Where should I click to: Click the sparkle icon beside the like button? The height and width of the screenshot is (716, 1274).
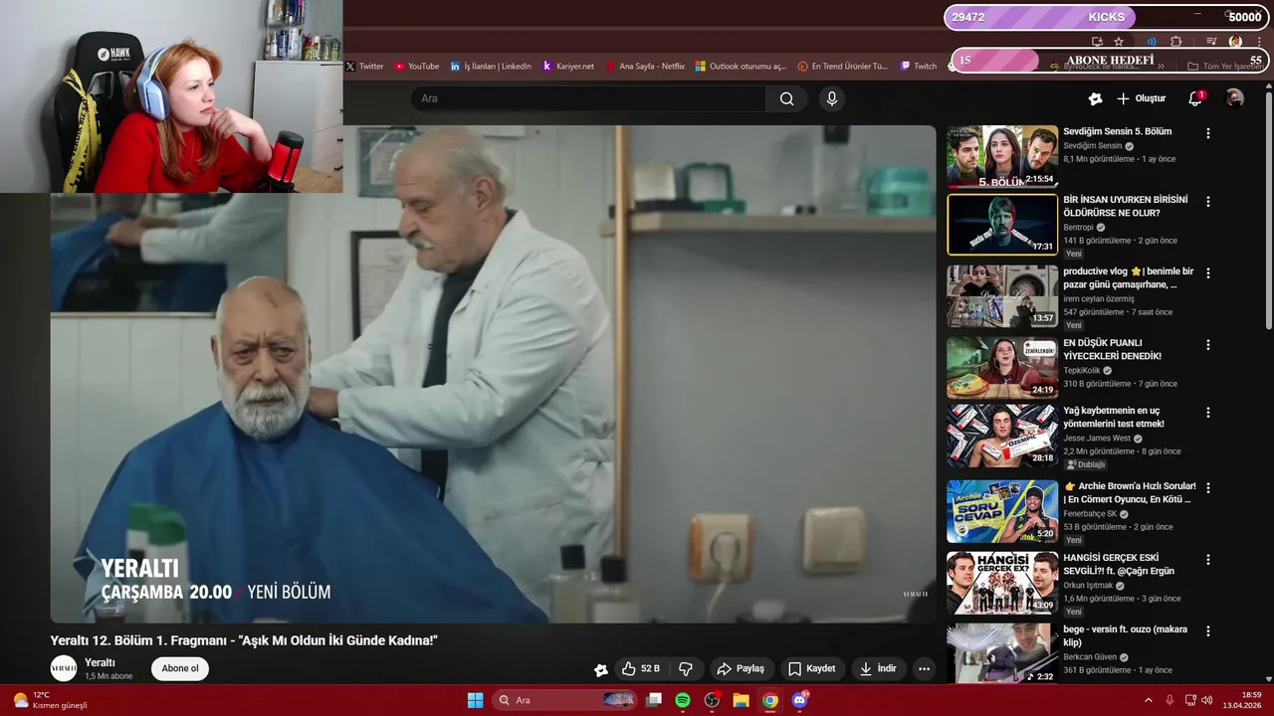click(601, 669)
